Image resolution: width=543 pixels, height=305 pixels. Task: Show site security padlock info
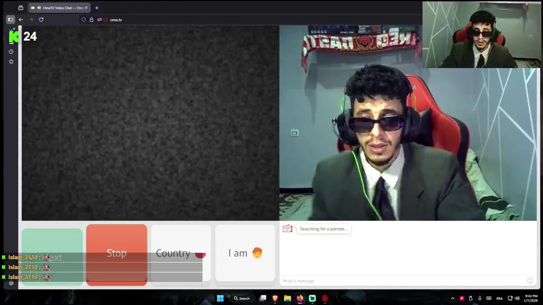[91, 19]
